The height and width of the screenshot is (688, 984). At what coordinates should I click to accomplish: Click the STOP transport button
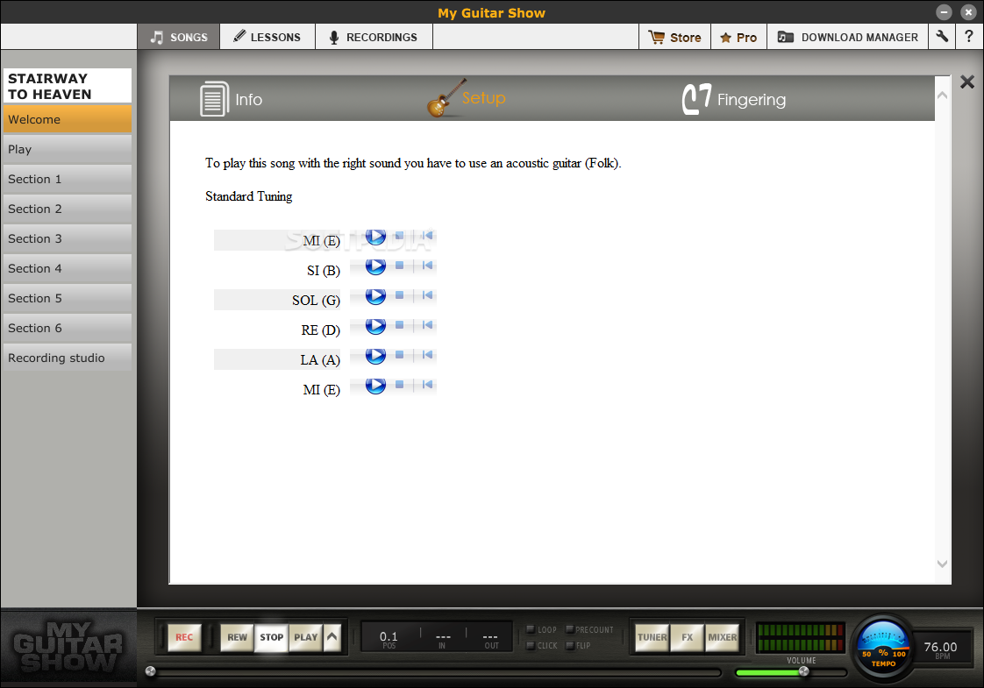click(272, 637)
